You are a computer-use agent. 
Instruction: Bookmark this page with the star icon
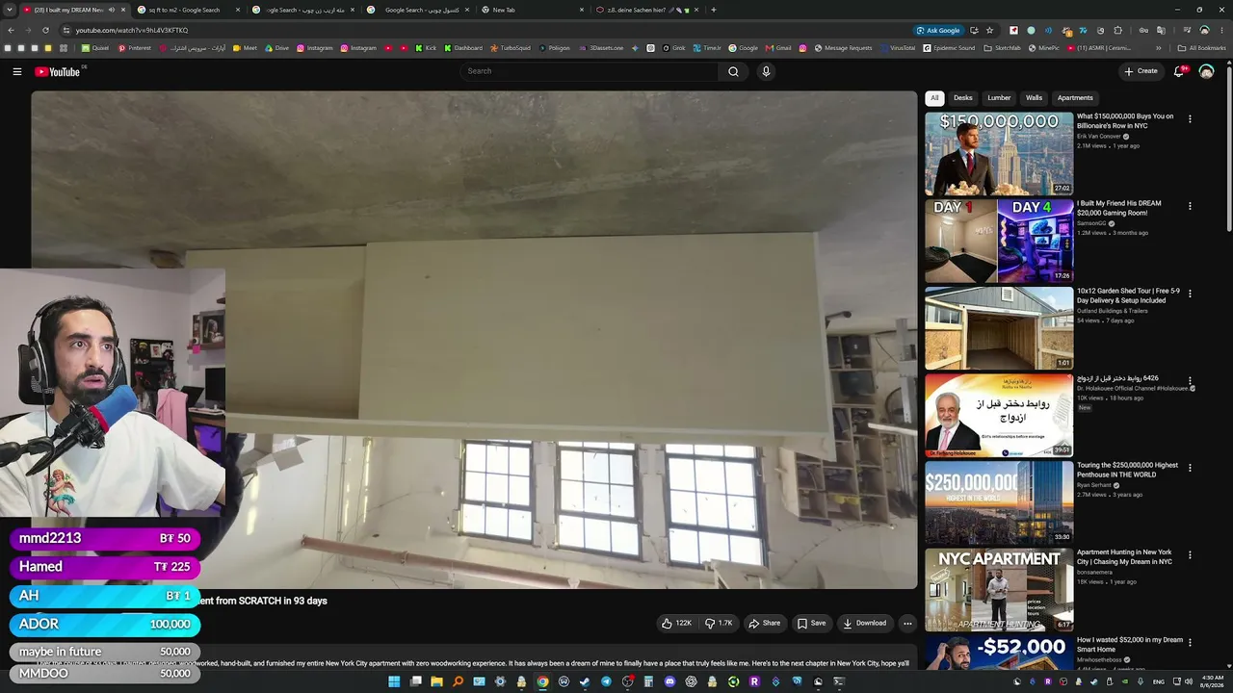coord(989,30)
